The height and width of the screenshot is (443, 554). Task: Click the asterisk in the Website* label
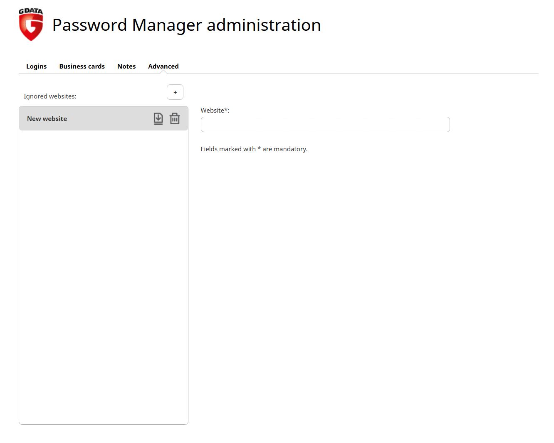[226, 110]
